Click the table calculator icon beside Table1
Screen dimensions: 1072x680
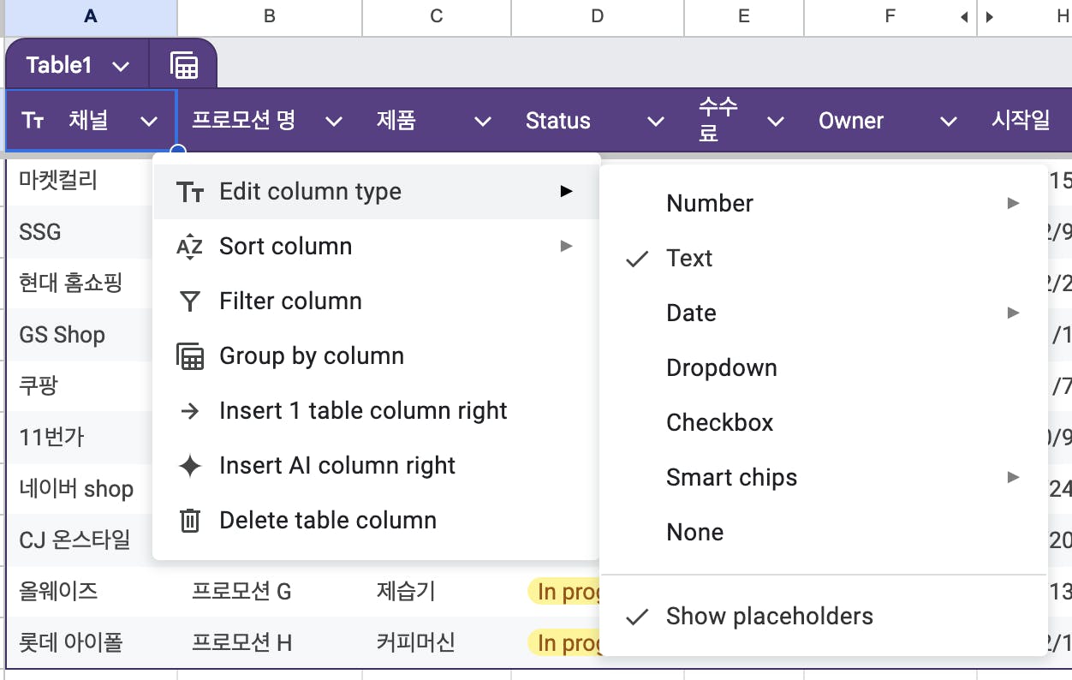[x=184, y=65]
